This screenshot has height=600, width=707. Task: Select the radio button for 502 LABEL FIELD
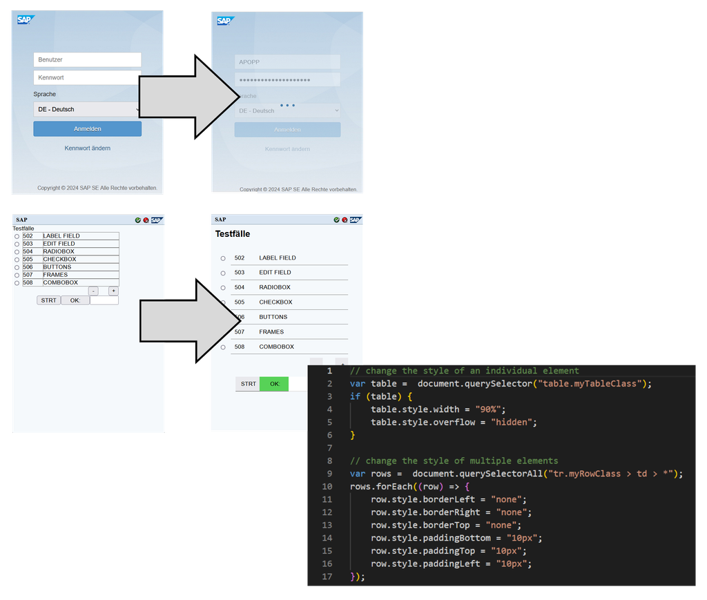coord(18,235)
